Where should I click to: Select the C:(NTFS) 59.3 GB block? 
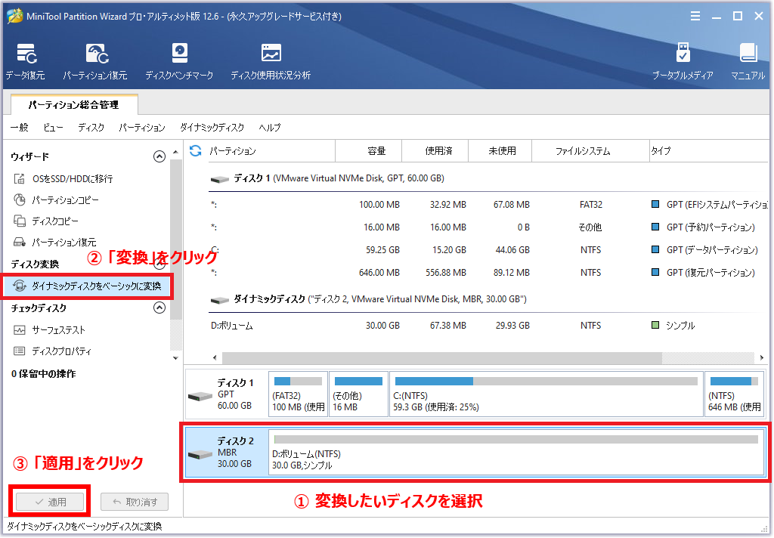click(546, 394)
